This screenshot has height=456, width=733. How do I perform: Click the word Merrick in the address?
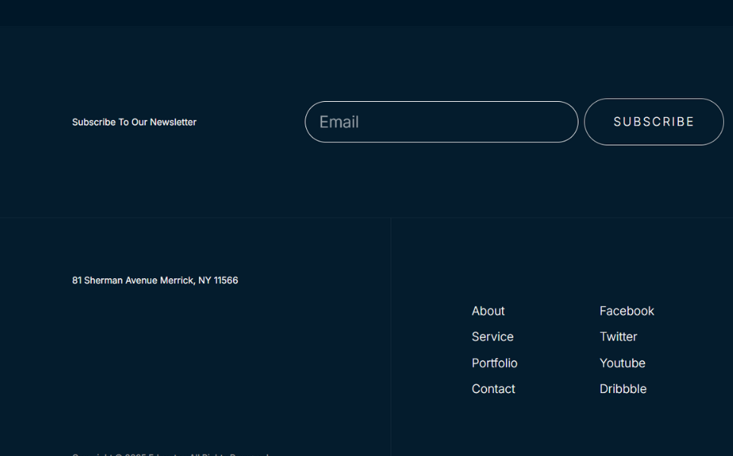tap(176, 280)
